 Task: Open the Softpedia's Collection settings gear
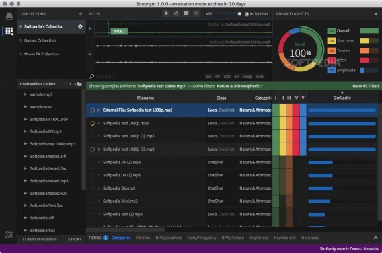pyautogui.click(x=80, y=27)
